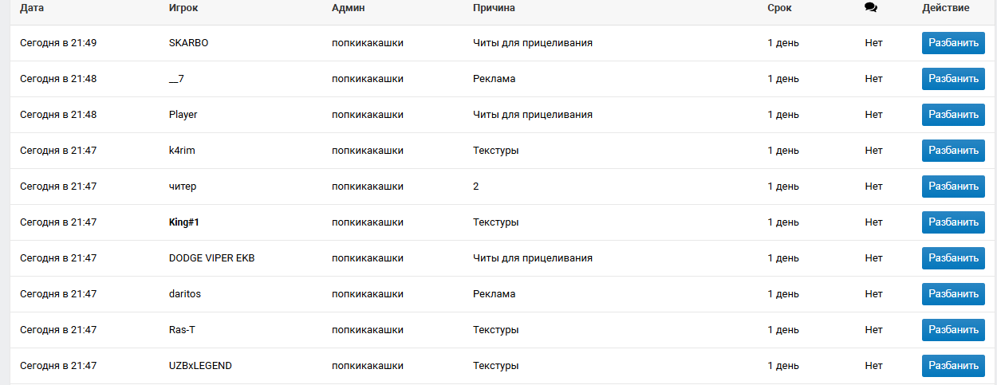Screen dimensions: 997x385
Task: Select the Причина column header
Action: click(494, 8)
